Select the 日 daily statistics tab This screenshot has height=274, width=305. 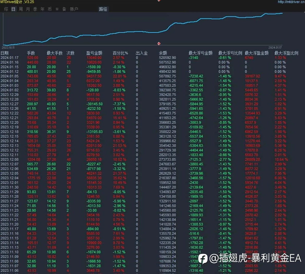click(13, 9)
